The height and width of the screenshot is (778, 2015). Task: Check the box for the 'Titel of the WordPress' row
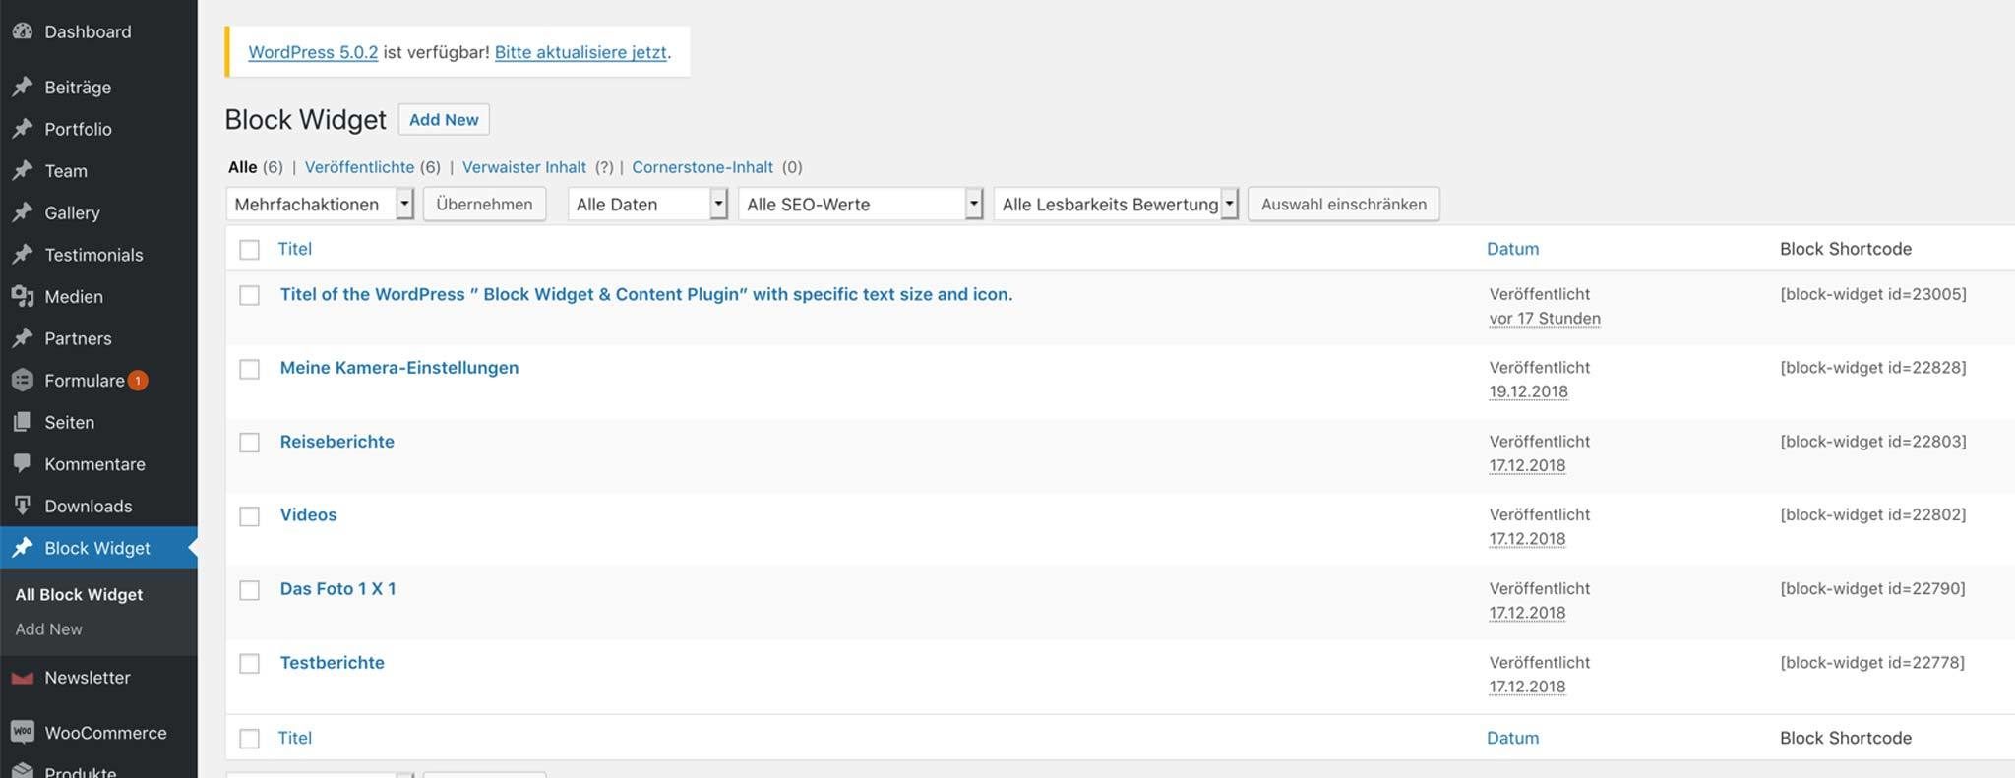coord(250,295)
